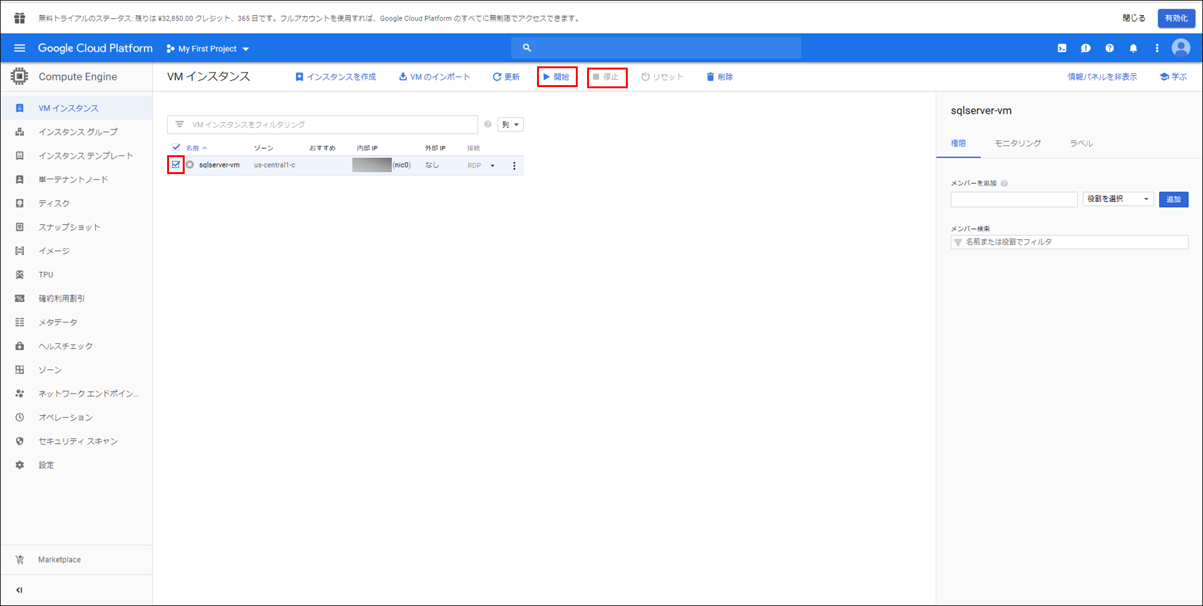The height and width of the screenshot is (606, 1203).
Task: Open the RDP connection dropdown arrow
Action: coord(493,166)
